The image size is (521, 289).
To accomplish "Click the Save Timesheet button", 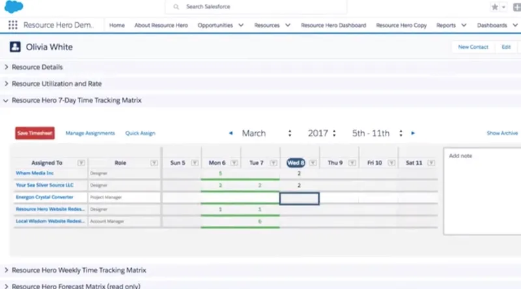I will (x=35, y=133).
